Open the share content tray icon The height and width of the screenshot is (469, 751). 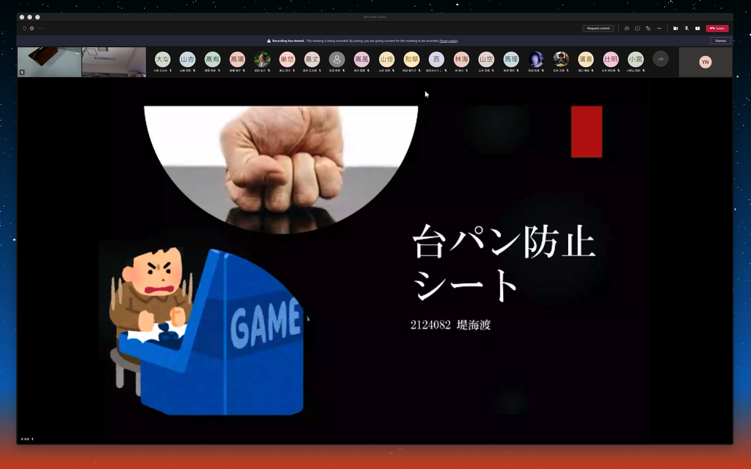tap(697, 29)
